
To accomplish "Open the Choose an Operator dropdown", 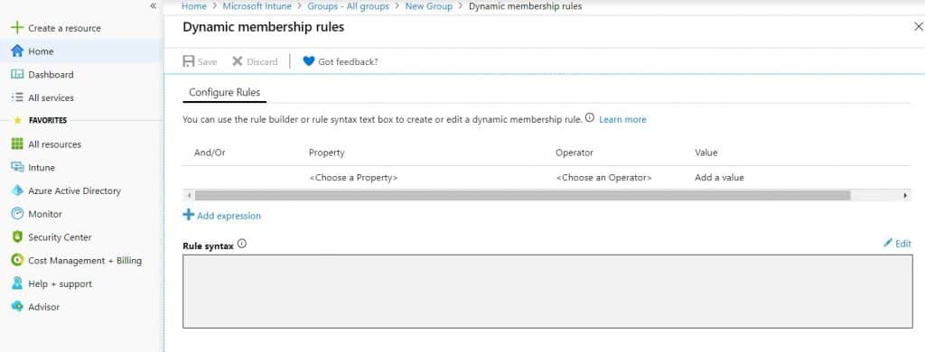I will point(603,178).
